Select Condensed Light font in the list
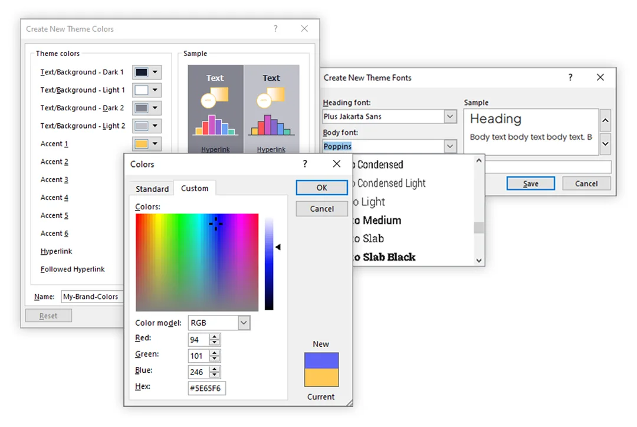This screenshot has height=427, width=637. [x=413, y=183]
